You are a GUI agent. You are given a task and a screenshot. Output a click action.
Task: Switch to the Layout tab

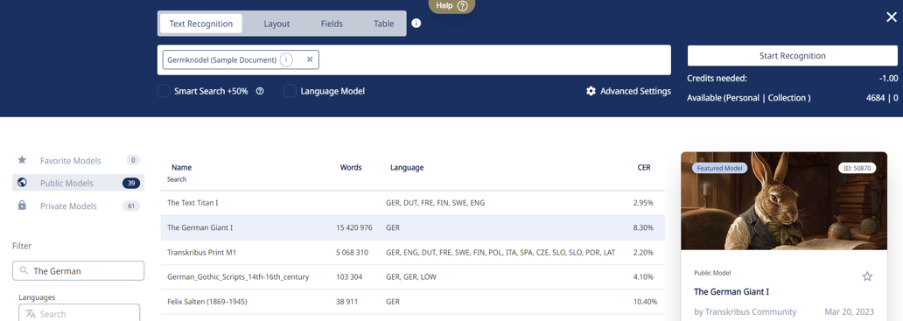click(276, 24)
